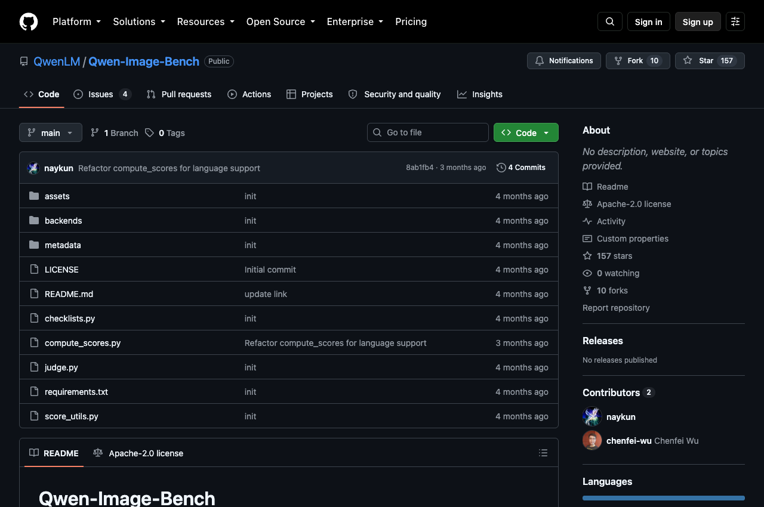This screenshot has height=507, width=764.
Task: Open the requirements.txt file
Action: coord(76,392)
